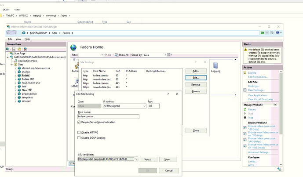Click the Show All icon in filter bar
The height and width of the screenshot is (177, 303).
coord(117,55)
